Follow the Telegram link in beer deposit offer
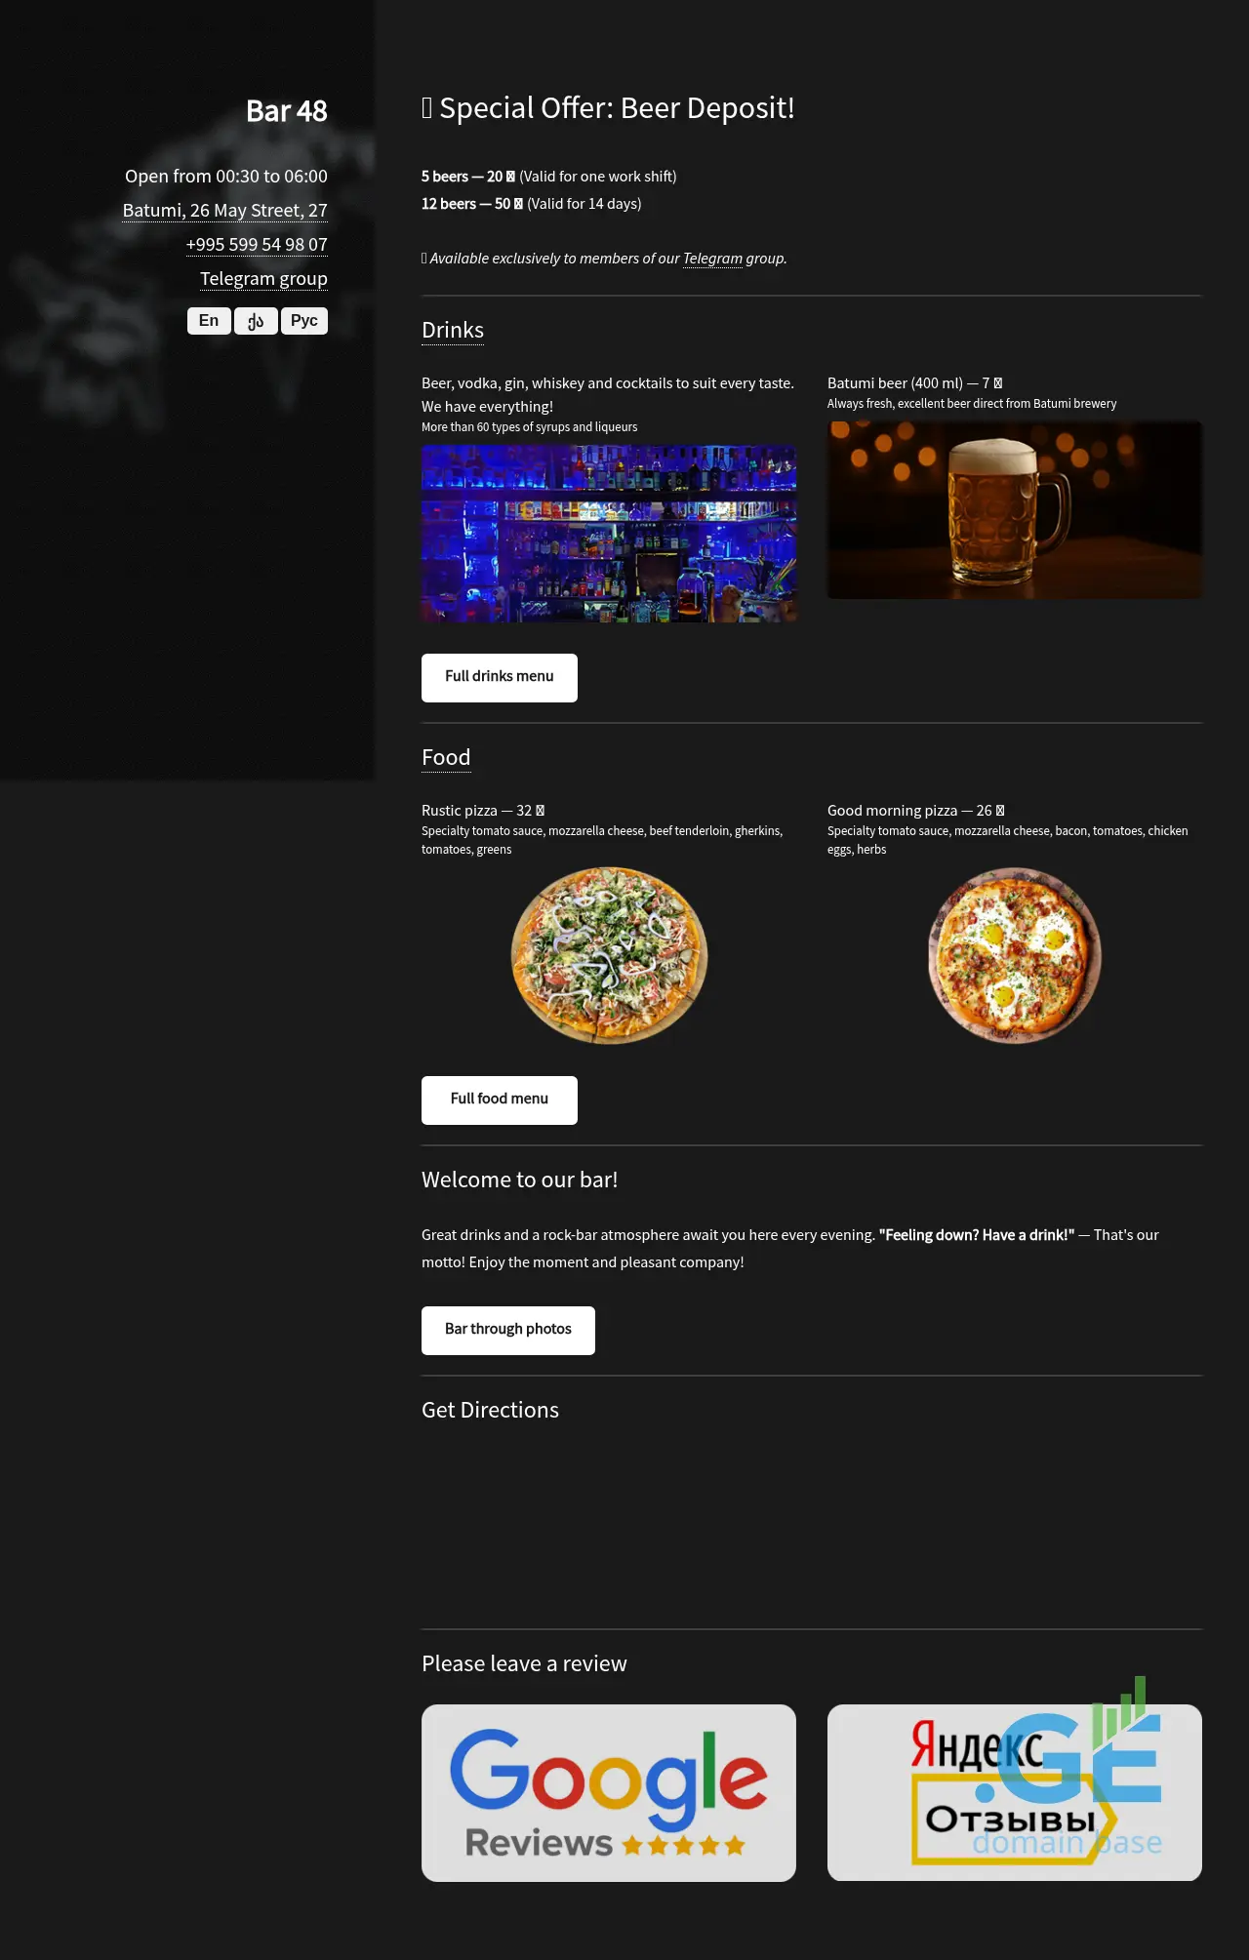 point(712,259)
